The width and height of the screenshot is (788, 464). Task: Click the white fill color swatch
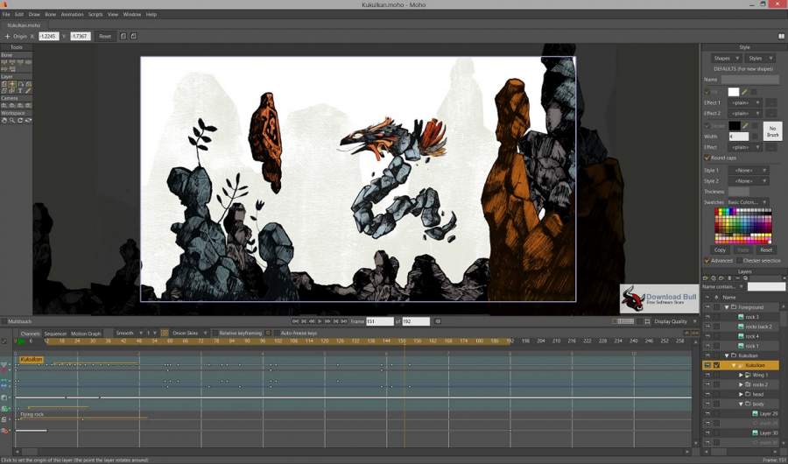point(734,92)
